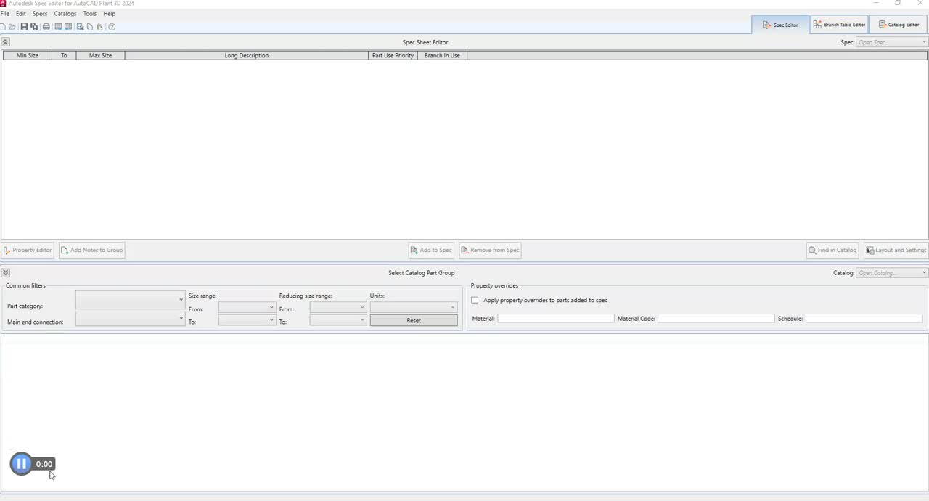929x501 pixels.
Task: Pause the screen recording playback control
Action: pyautogui.click(x=21, y=463)
